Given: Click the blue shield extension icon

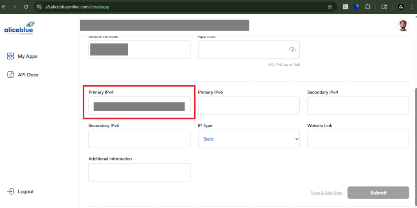Looking at the screenshot, I should coord(356,7).
